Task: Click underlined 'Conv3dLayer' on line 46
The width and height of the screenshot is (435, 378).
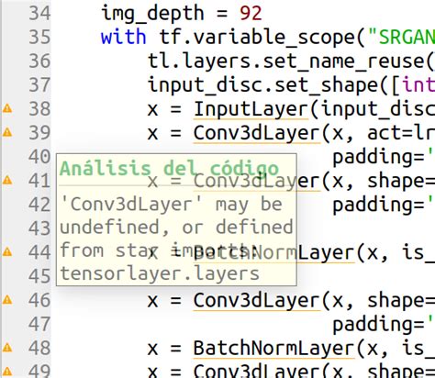Action: [257, 301]
